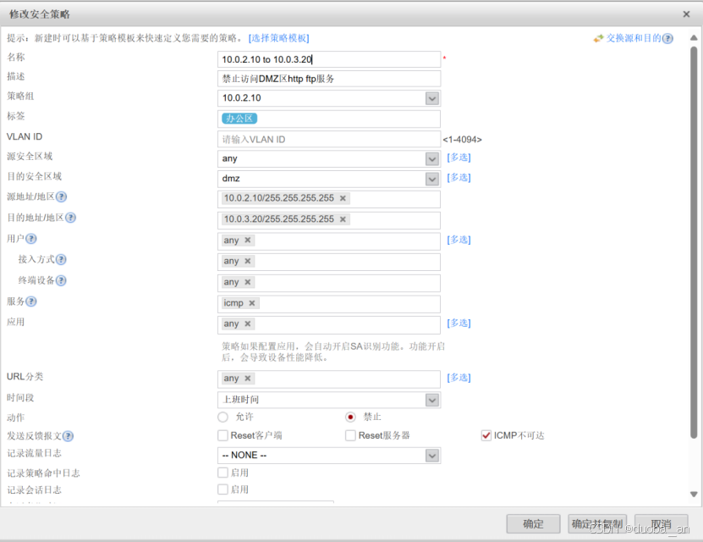Click the scrollbar down arrow
Viewport: 703px width, 542px height.
pyautogui.click(x=694, y=495)
